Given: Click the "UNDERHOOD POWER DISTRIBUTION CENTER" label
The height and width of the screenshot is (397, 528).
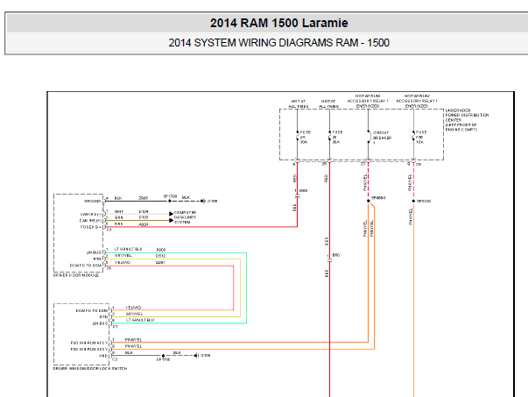Looking at the screenshot, I should coord(467,120).
